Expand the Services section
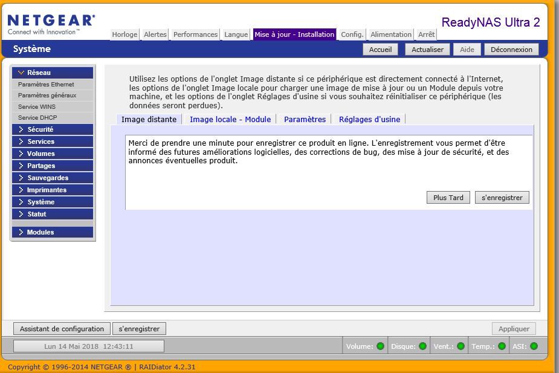This screenshot has width=559, height=373. point(53,141)
